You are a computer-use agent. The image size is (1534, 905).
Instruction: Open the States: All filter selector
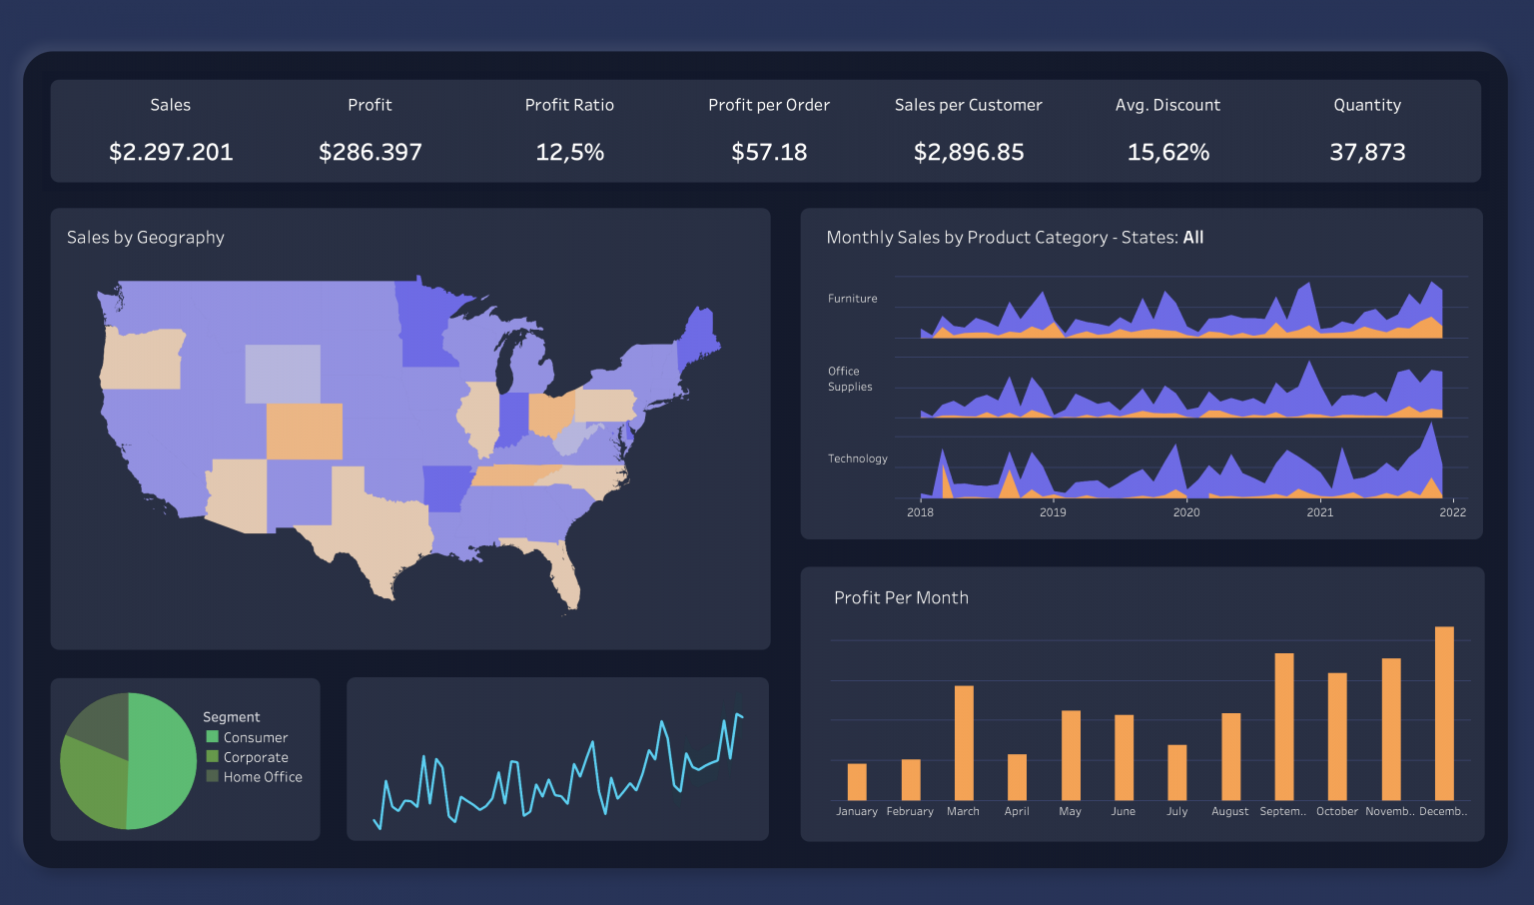click(1193, 237)
